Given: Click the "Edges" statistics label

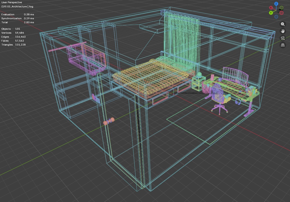Looking at the screenshot, I should (5, 37).
